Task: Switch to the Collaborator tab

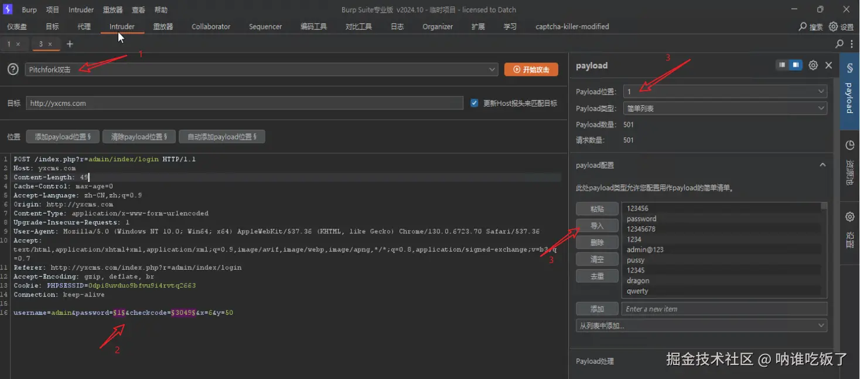Action: click(x=211, y=27)
